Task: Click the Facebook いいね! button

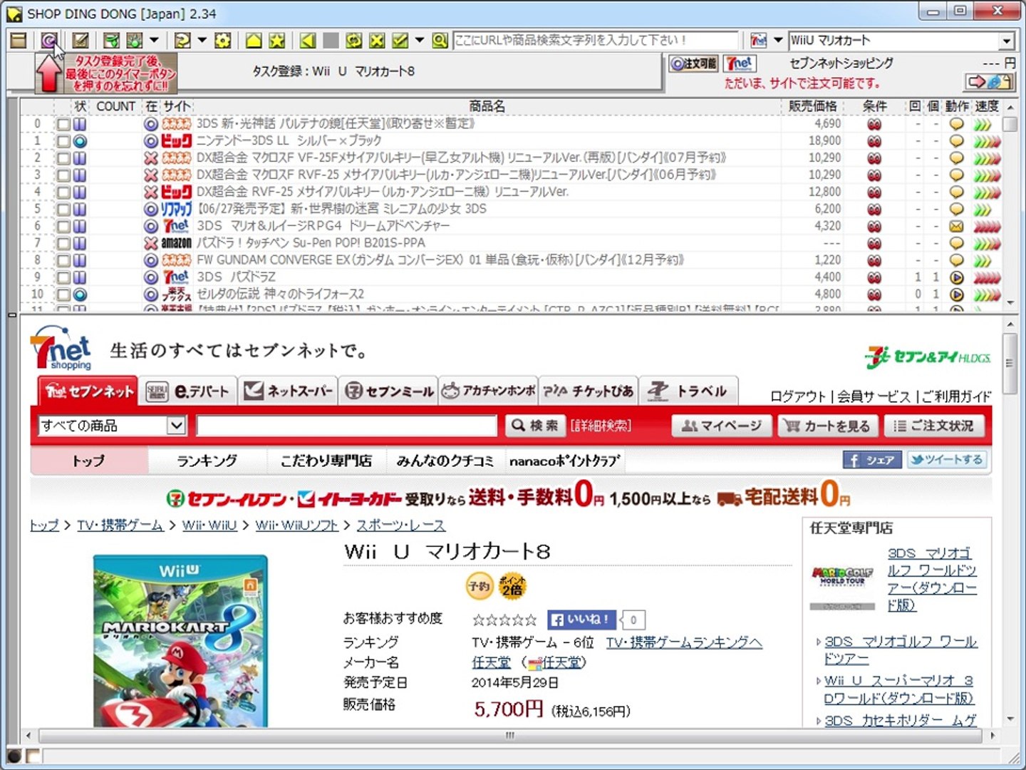Action: 581,620
